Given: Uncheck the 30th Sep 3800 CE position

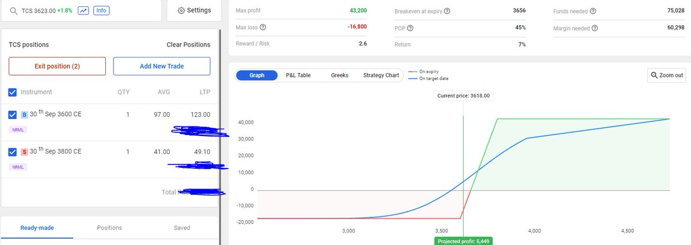Looking at the screenshot, I should point(13,152).
